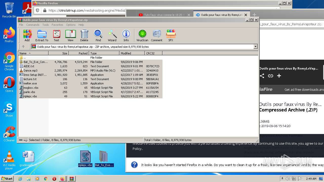
Task: Select the Bat_To_Exe_Con... folder row
Action: coord(90,62)
